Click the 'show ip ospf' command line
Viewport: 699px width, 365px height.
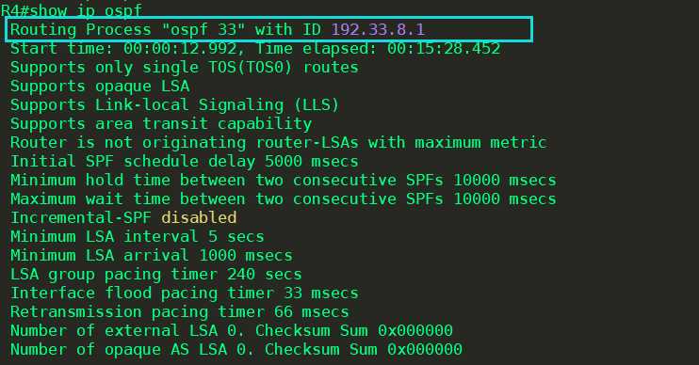(x=72, y=9)
